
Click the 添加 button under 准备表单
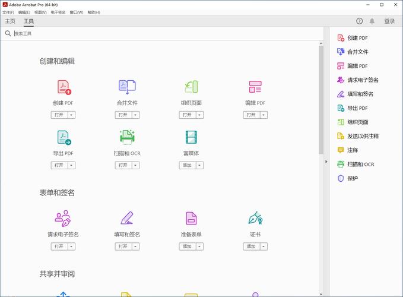pos(188,247)
